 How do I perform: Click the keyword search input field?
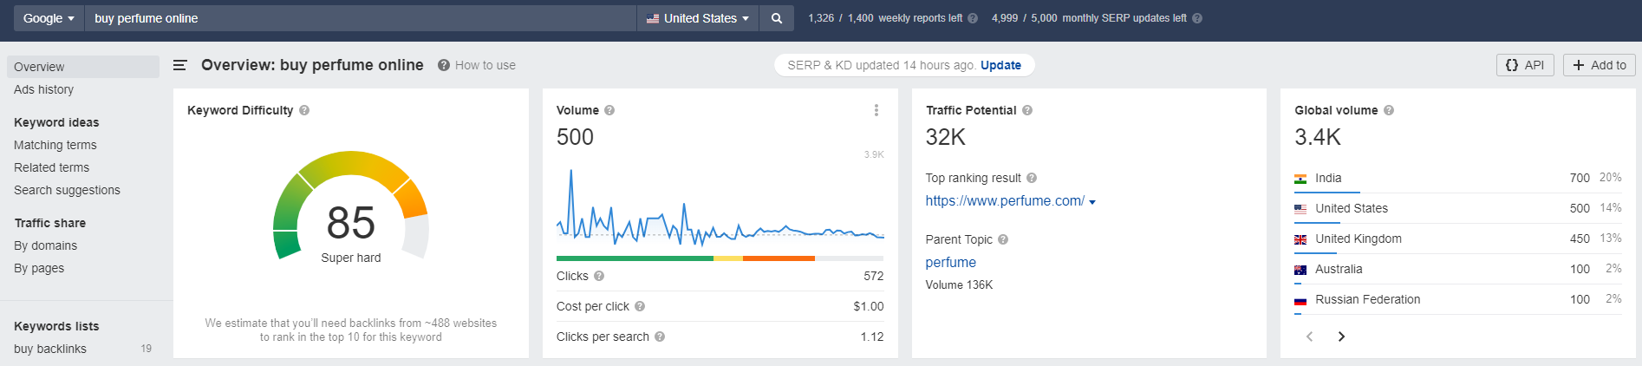[360, 18]
